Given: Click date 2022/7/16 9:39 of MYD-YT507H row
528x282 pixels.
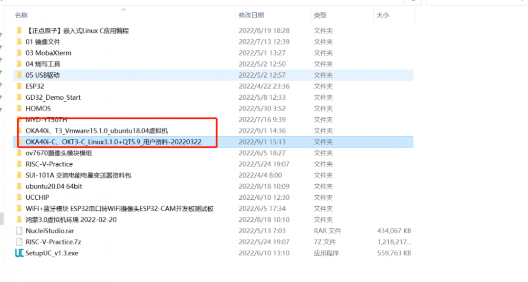Looking at the screenshot, I should coord(263,119).
